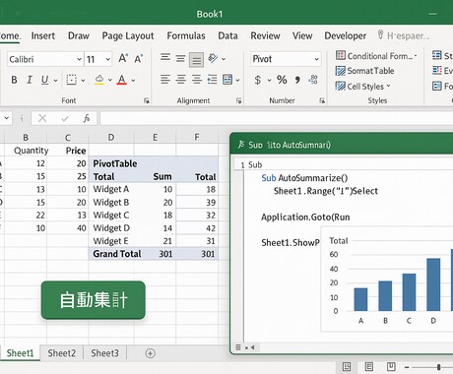This screenshot has width=453, height=374.
Task: Open the Number group dialog launcher
Action: coord(322,101)
